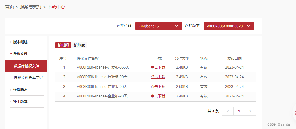Open 授权文件版本差异 sidebar item
Screen dimensions: 296x129
click(x=28, y=78)
